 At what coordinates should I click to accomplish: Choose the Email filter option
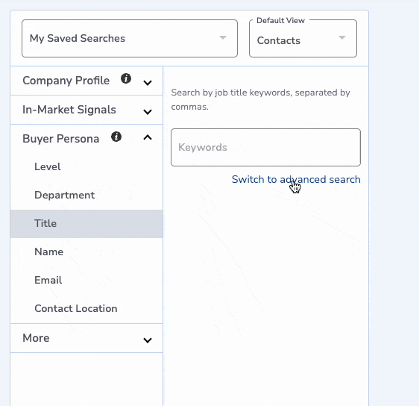[x=86, y=281]
